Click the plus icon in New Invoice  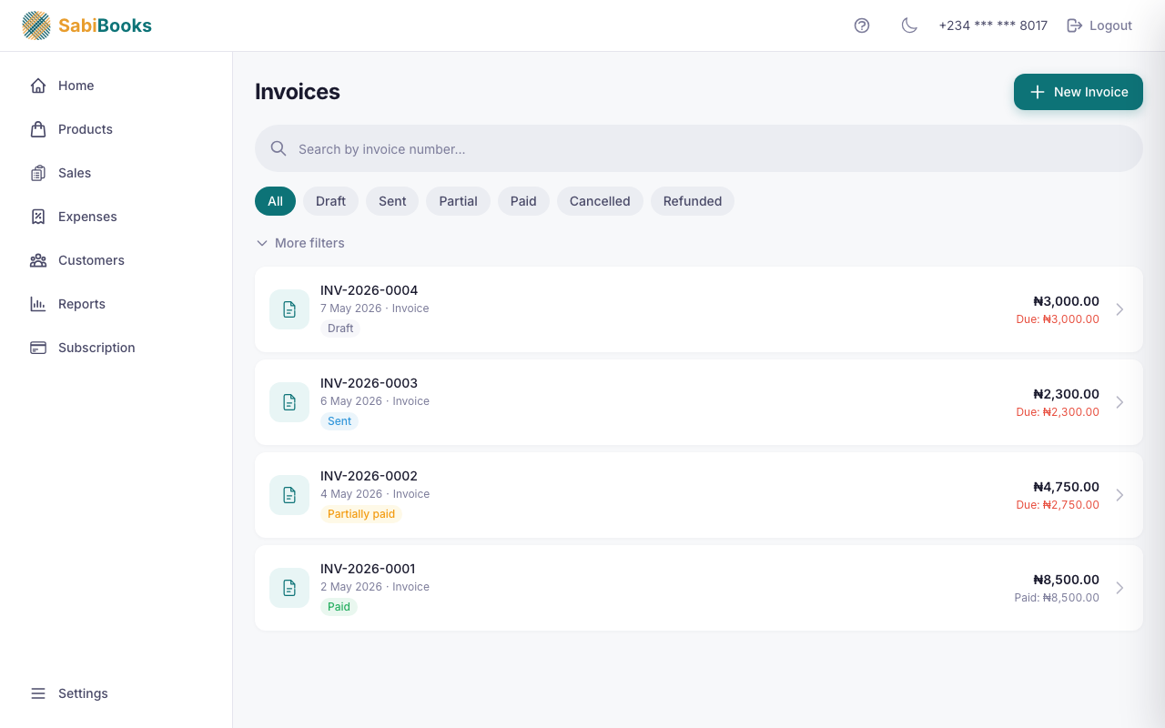click(x=1037, y=92)
